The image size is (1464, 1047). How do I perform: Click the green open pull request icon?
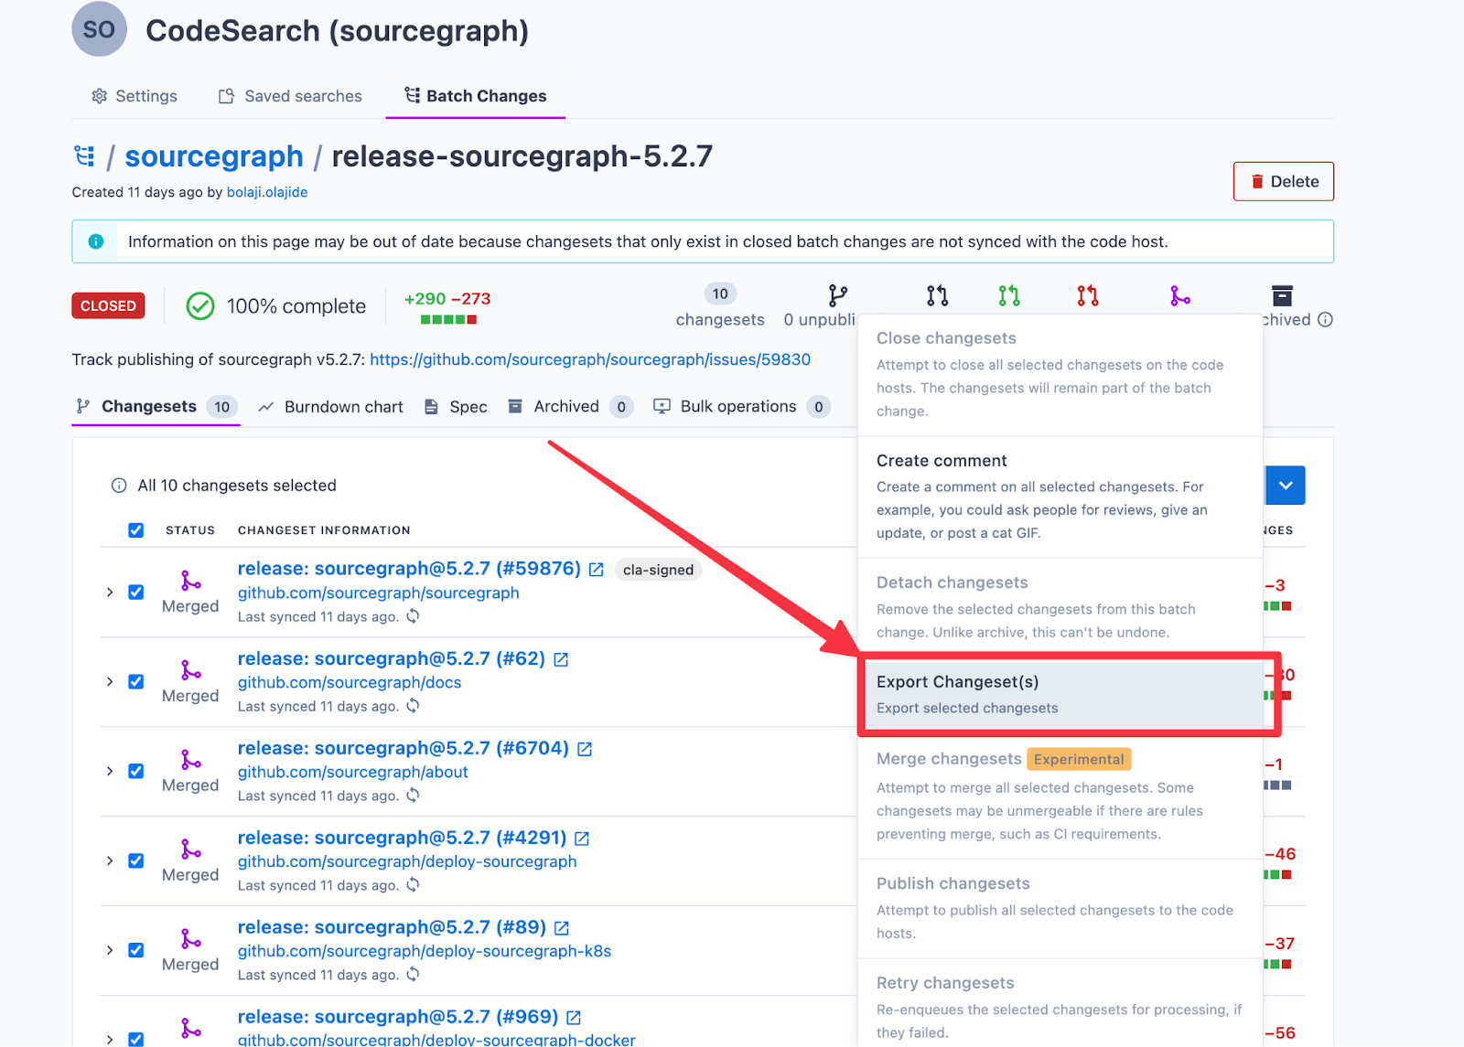click(x=1009, y=295)
